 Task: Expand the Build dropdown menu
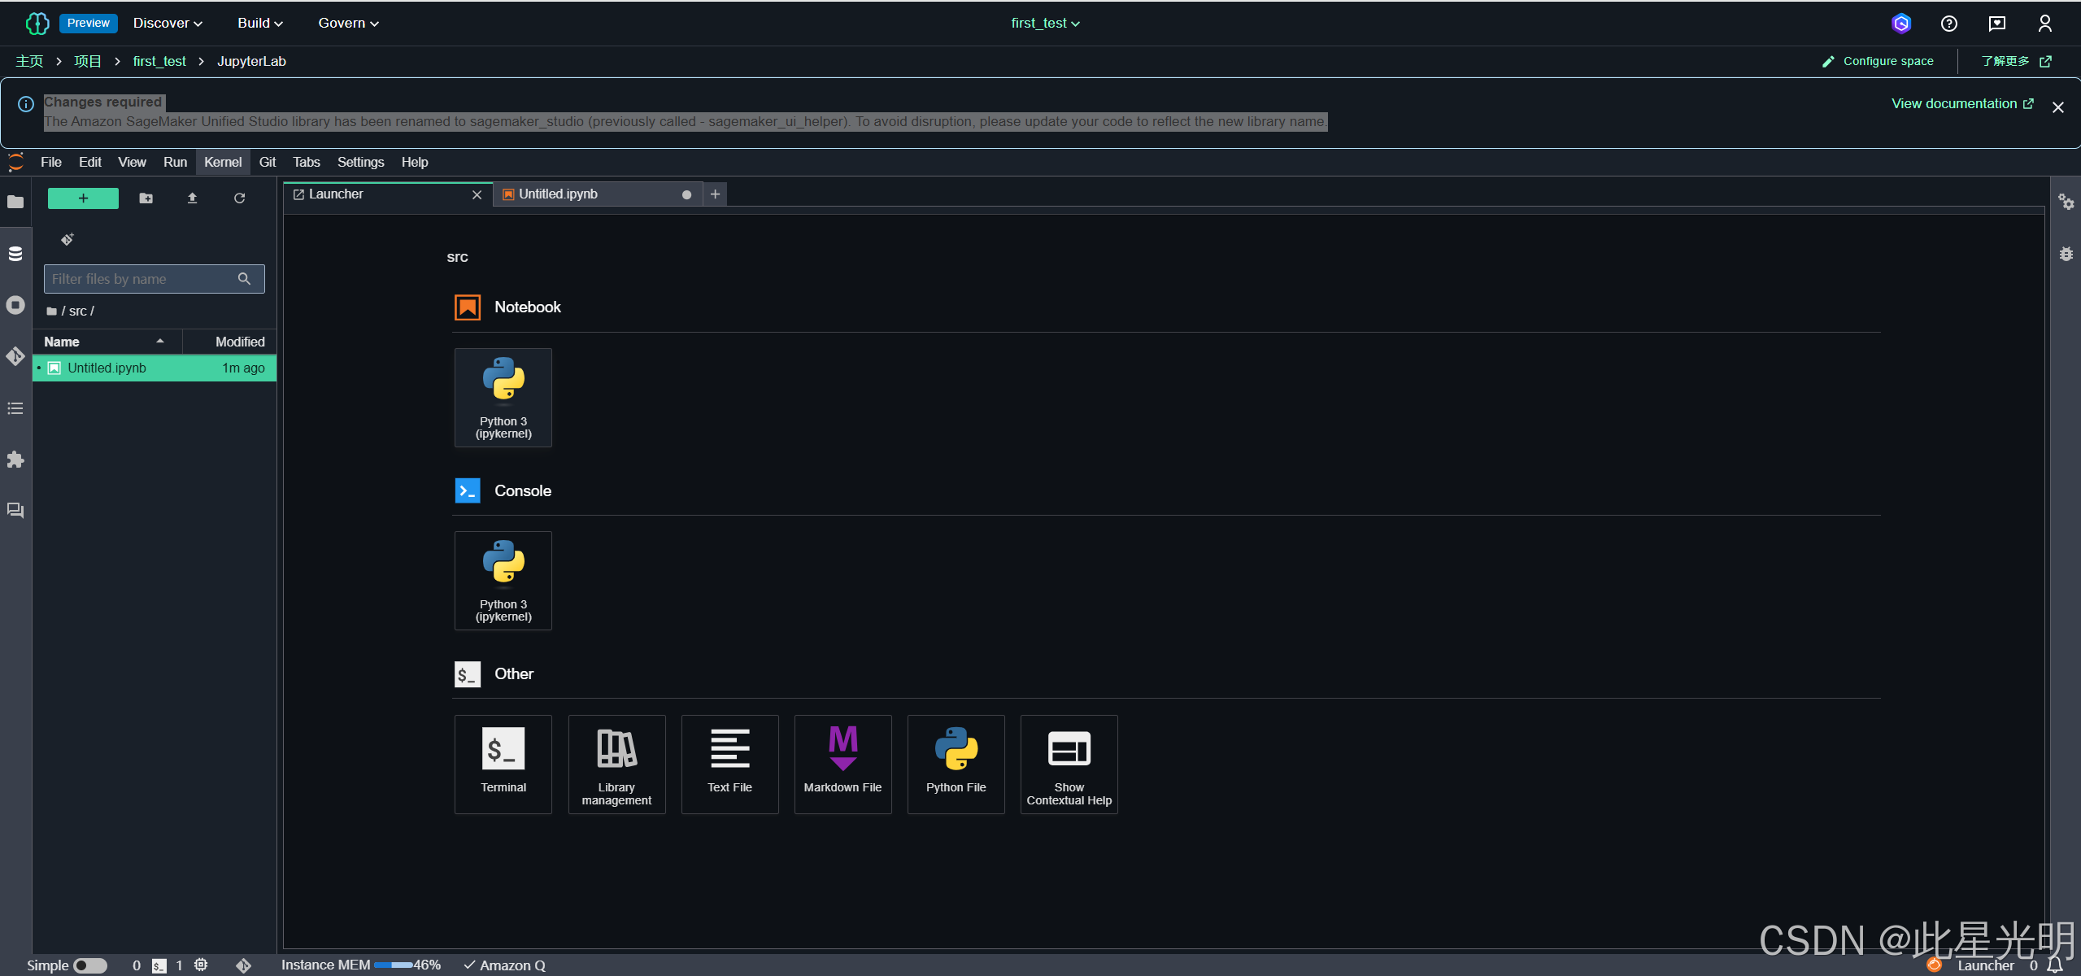click(259, 23)
